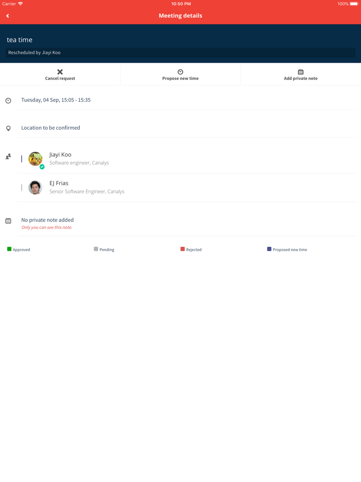The width and height of the screenshot is (361, 482).
Task: Select the Jiayi Koo attendee name
Action: [x=61, y=155]
